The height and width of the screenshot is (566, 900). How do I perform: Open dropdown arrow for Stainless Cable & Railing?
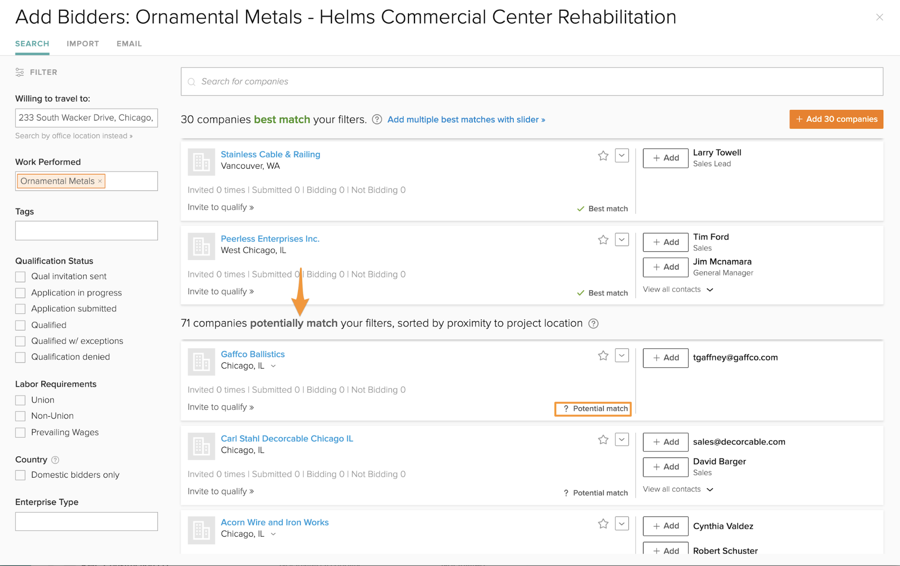click(622, 156)
